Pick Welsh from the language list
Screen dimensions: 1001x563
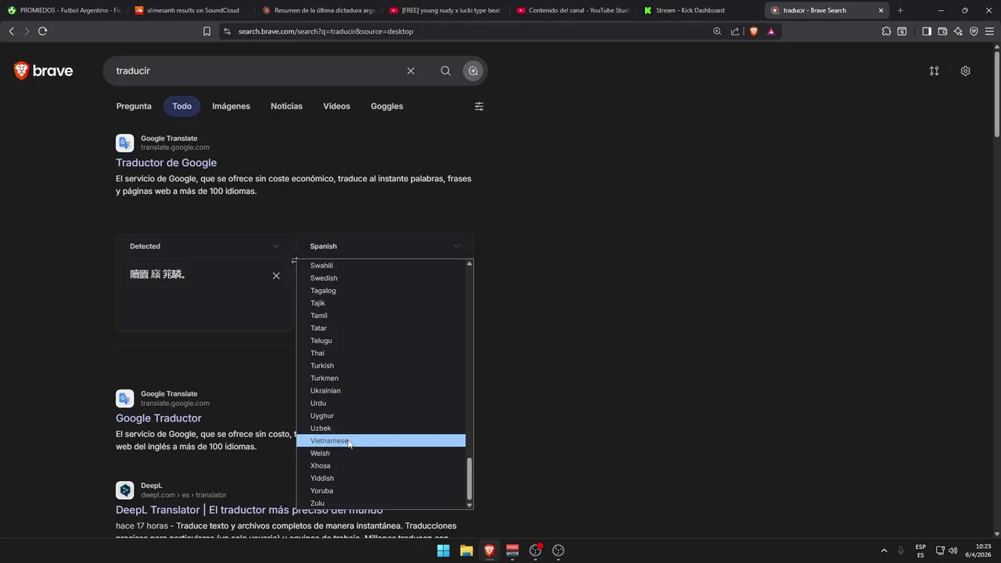(381, 454)
